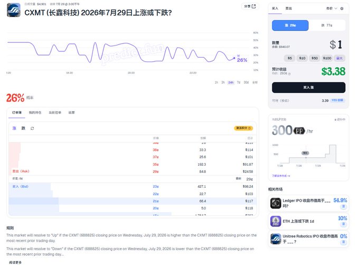
Task: Show the Down side order book
Action: tap(23, 128)
